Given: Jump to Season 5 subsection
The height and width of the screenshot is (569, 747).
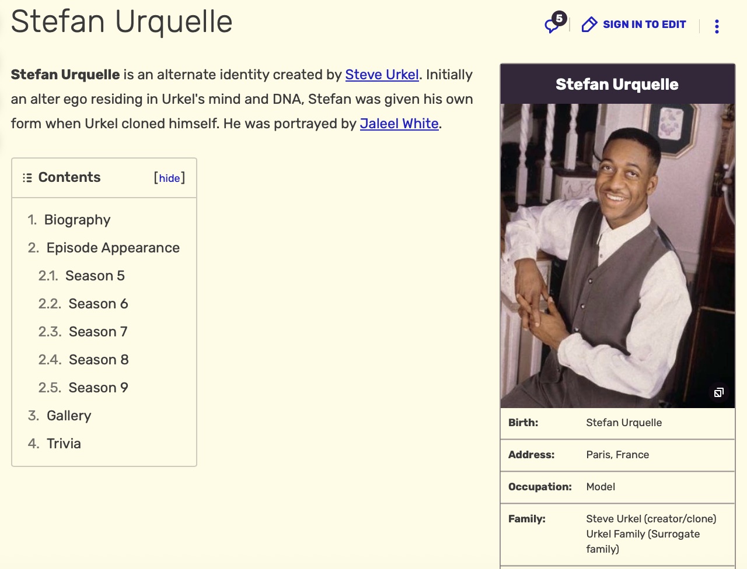Looking at the screenshot, I should (95, 276).
